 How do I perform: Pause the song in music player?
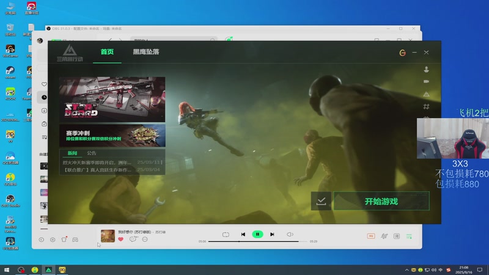257,234
